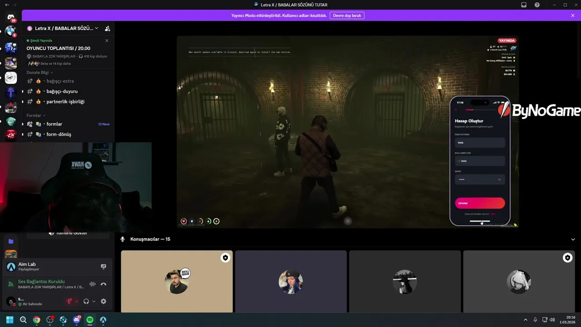Collapse the Formlar category
This screenshot has width=581, height=327.
click(36, 115)
